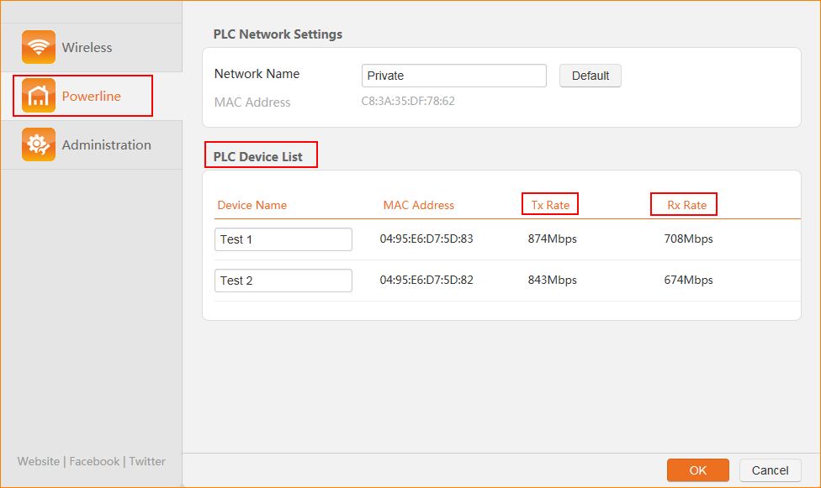821x488 pixels.
Task: Click the MAC Address column header
Action: [418, 205]
